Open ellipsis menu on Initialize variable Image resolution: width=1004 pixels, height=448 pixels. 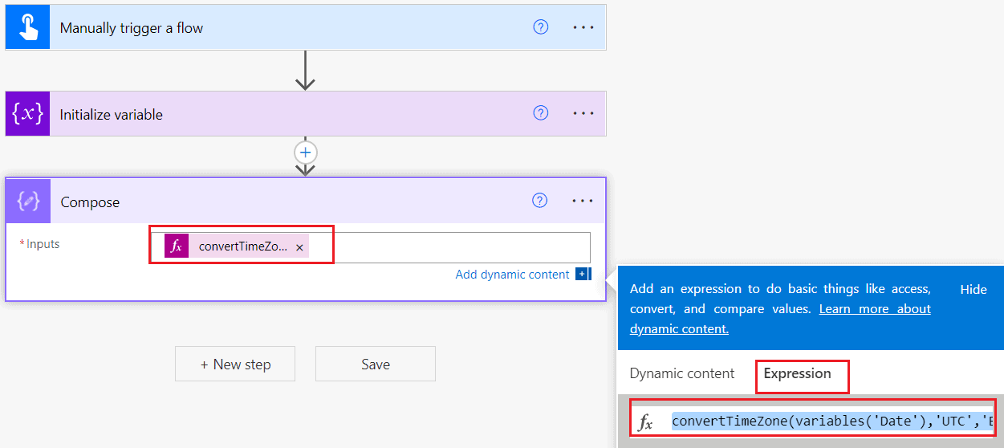[x=583, y=114]
